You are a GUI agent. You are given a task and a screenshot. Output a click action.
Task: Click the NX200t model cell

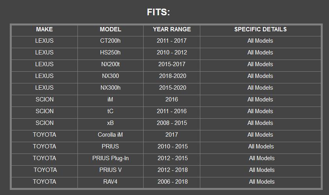(x=110, y=64)
